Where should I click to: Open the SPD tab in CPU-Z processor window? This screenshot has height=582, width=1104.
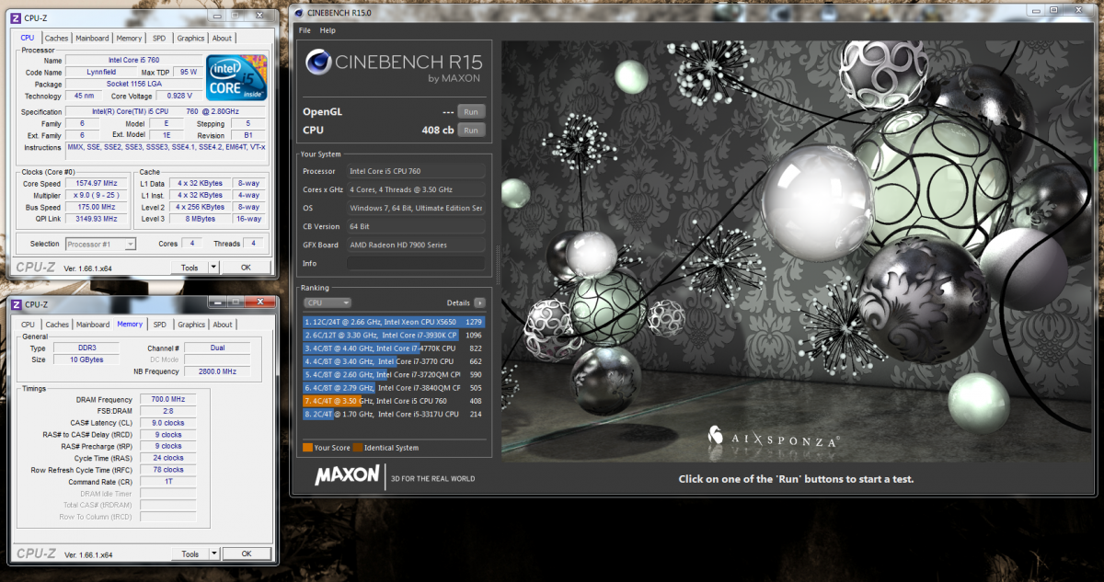pyautogui.click(x=159, y=39)
